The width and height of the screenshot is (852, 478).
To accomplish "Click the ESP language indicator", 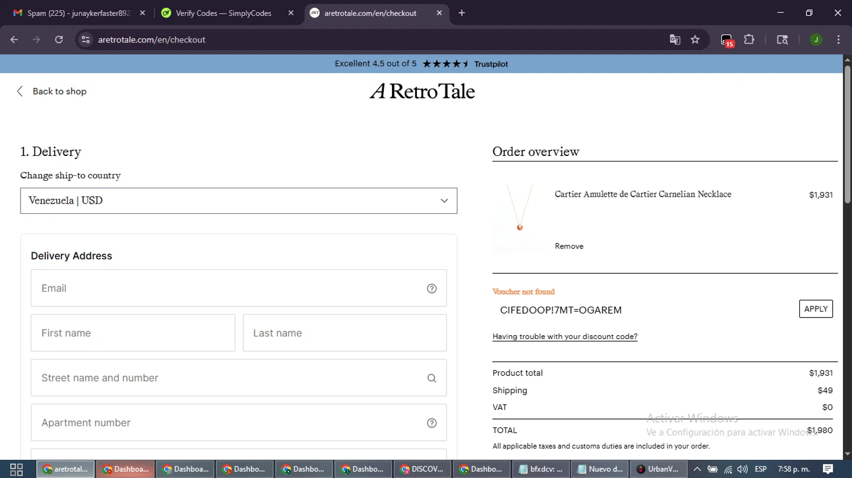I will 761,469.
